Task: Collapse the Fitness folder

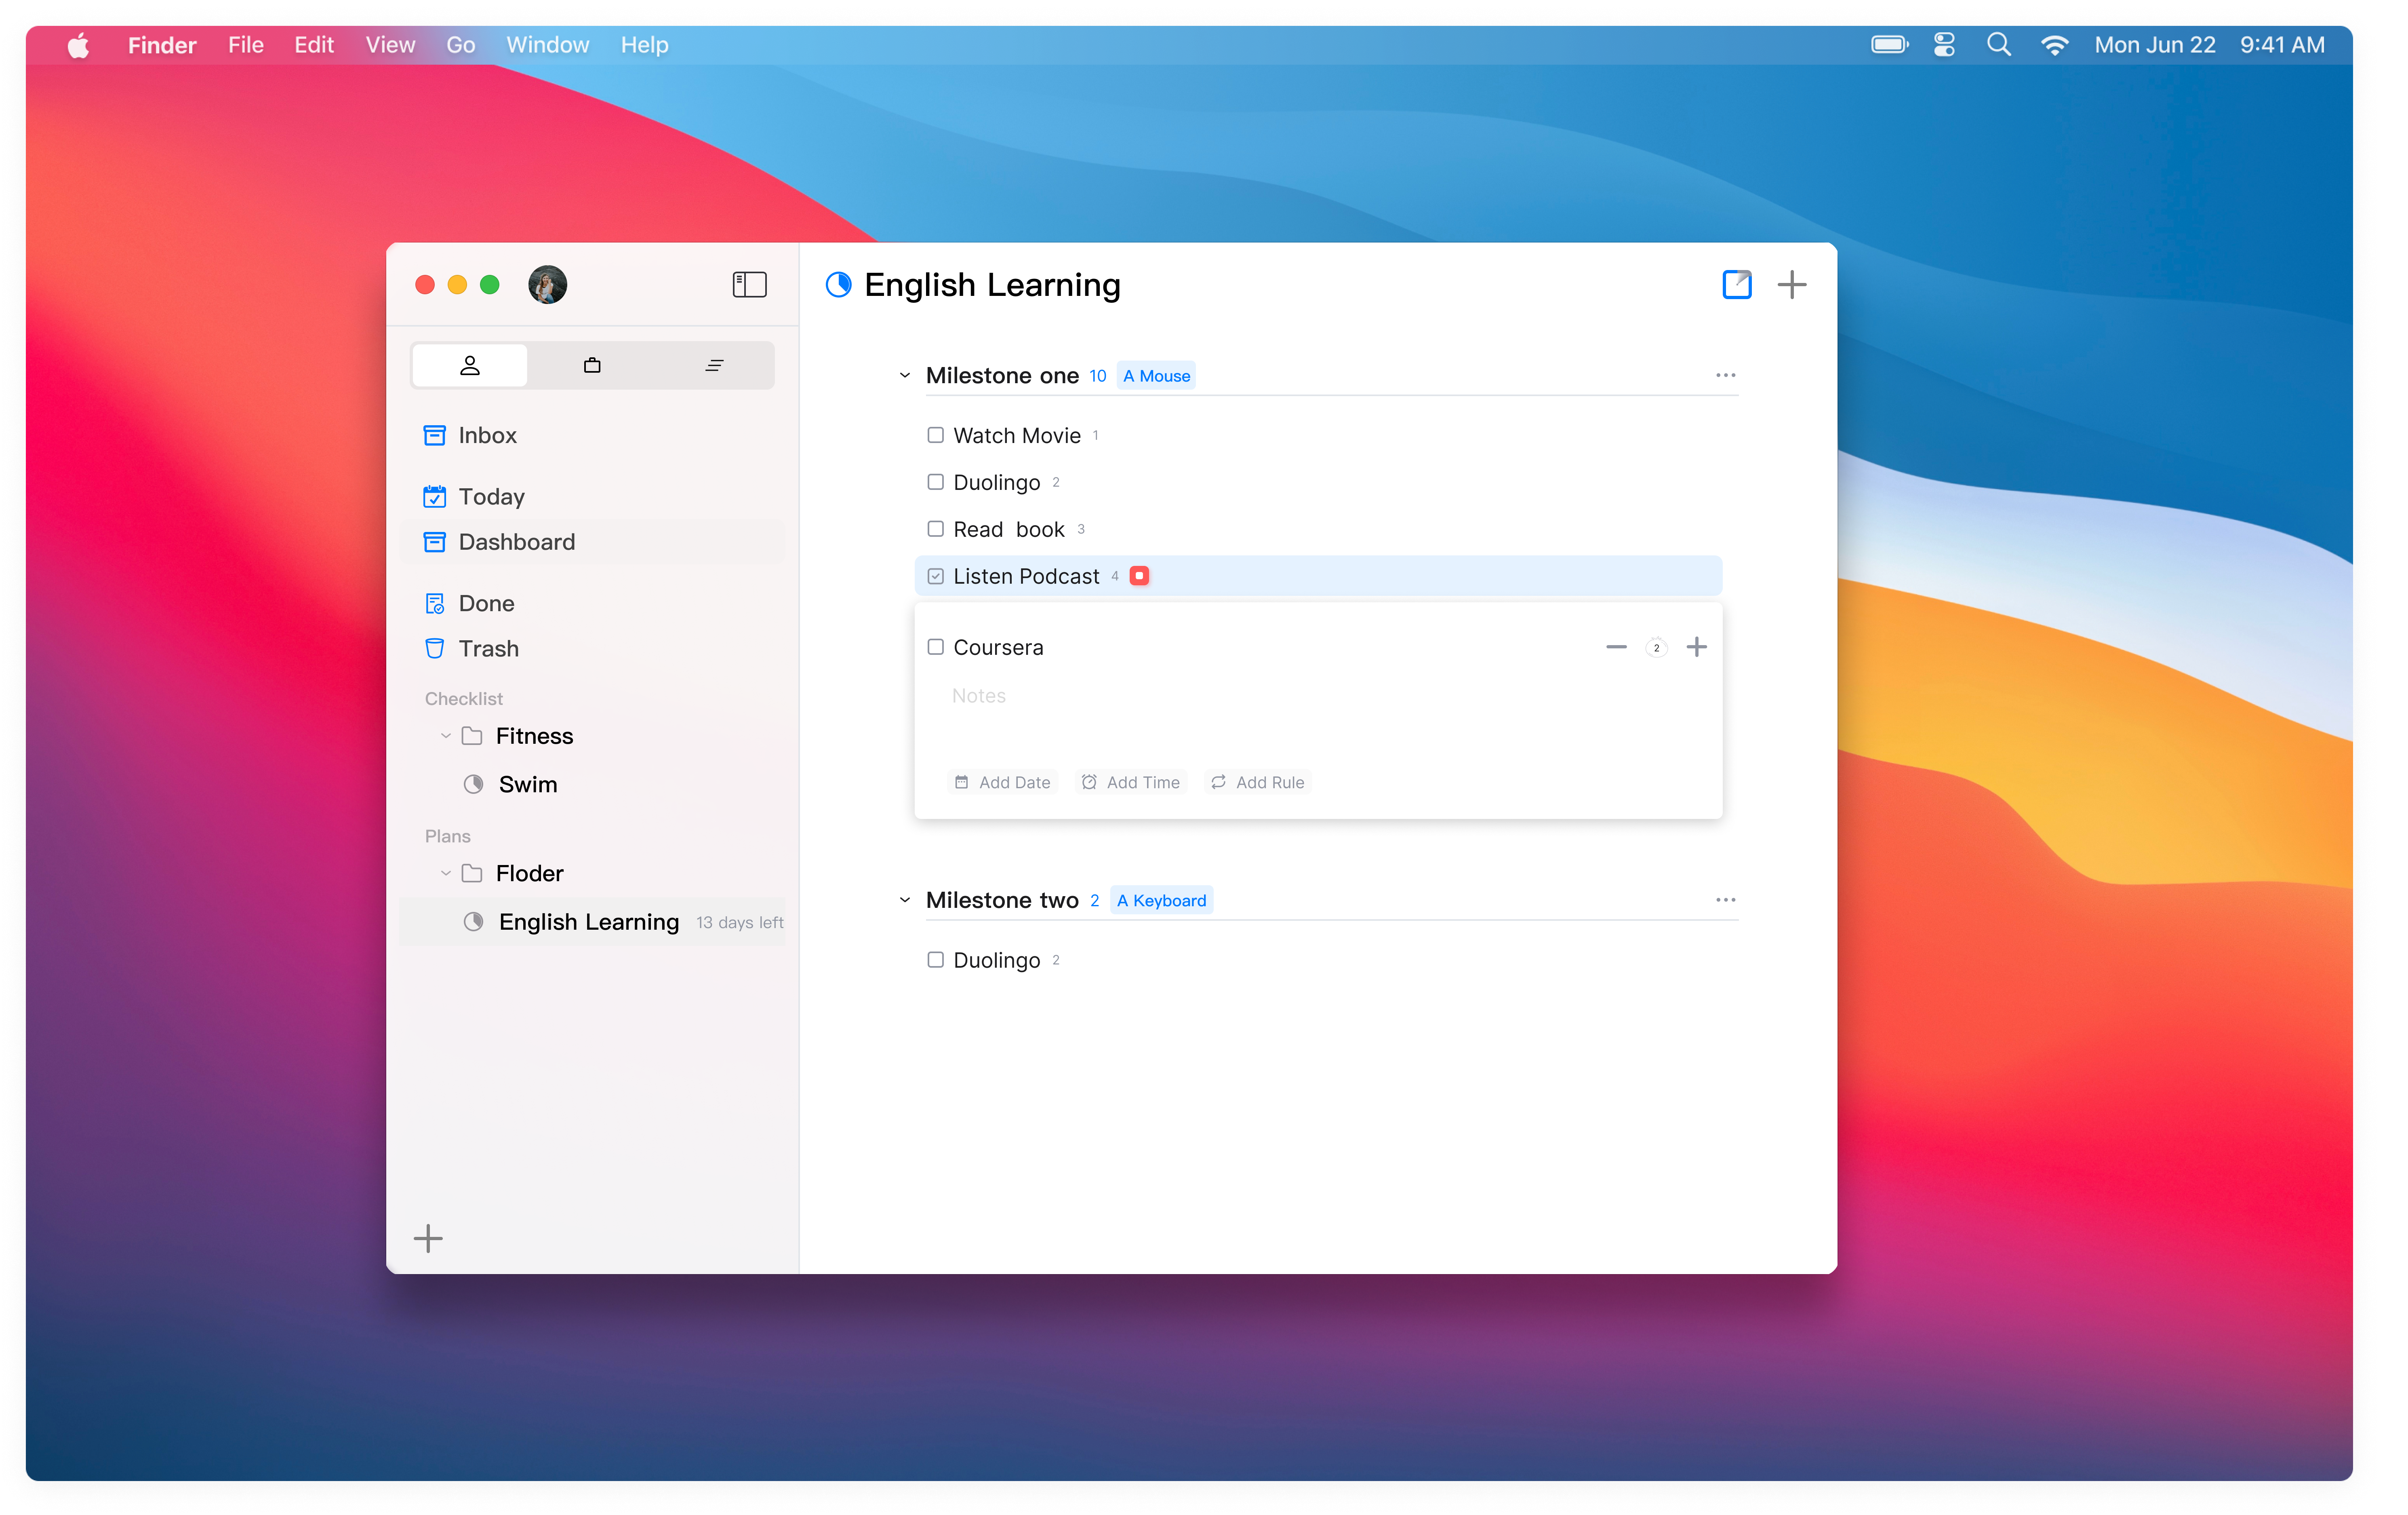Action: click(446, 736)
